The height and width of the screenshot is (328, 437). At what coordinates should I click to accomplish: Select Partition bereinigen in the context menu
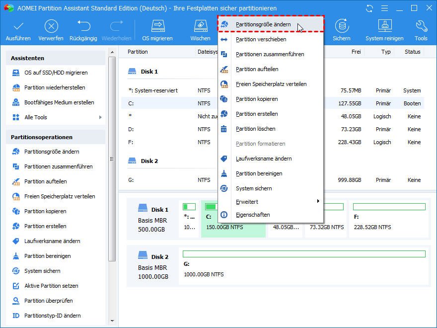click(270, 173)
